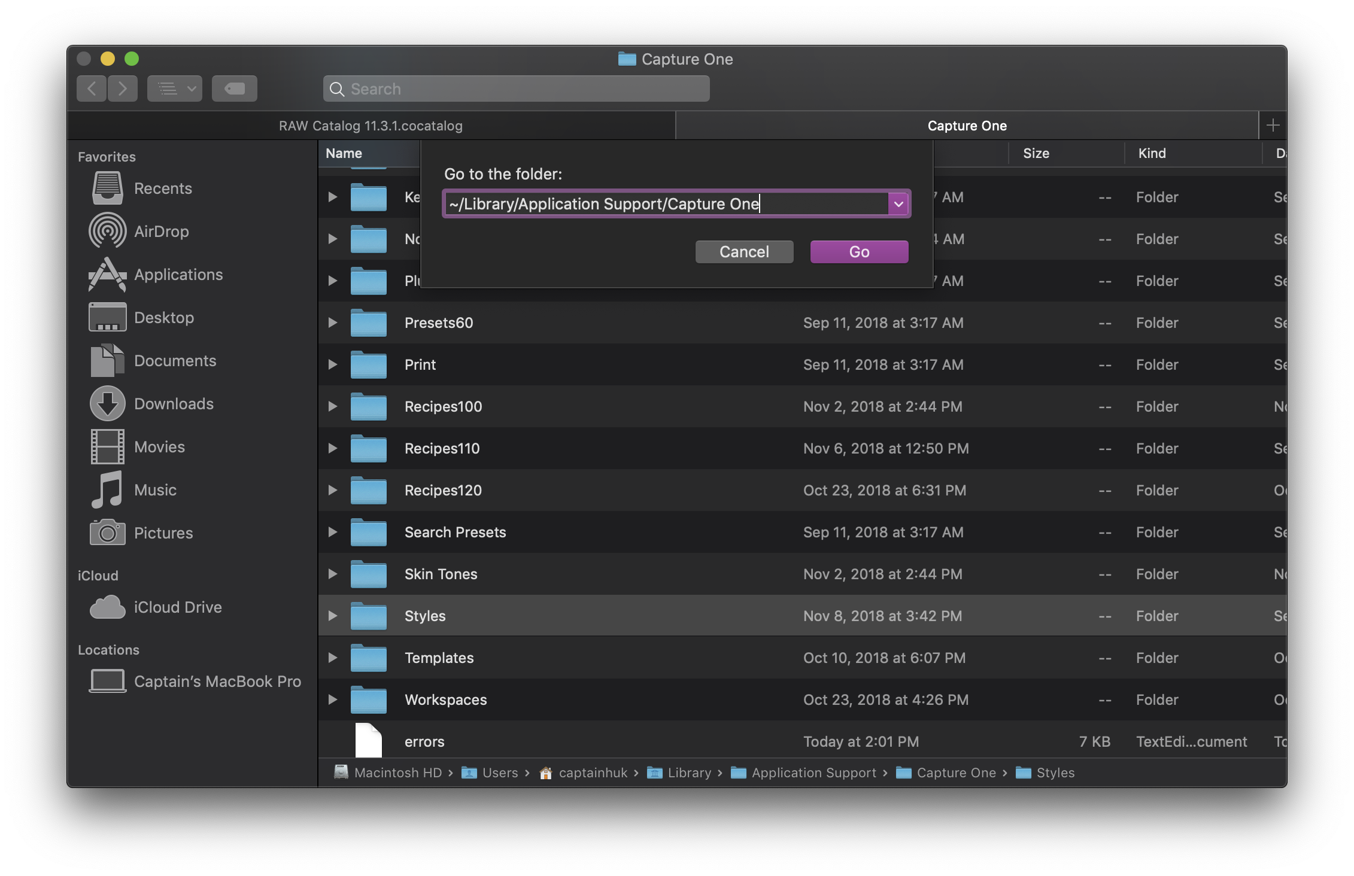Select the Capture One tab
The image size is (1354, 876).
(x=966, y=126)
